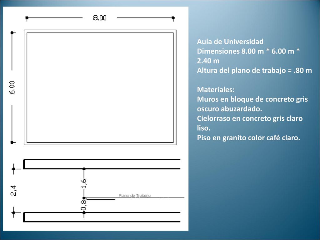The width and height of the screenshot is (320, 240).
Task: Click the 1,6 vertical dimension label
Action: [84, 183]
